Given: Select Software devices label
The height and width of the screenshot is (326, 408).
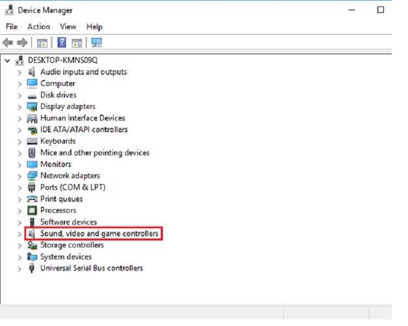Looking at the screenshot, I should [x=69, y=222].
